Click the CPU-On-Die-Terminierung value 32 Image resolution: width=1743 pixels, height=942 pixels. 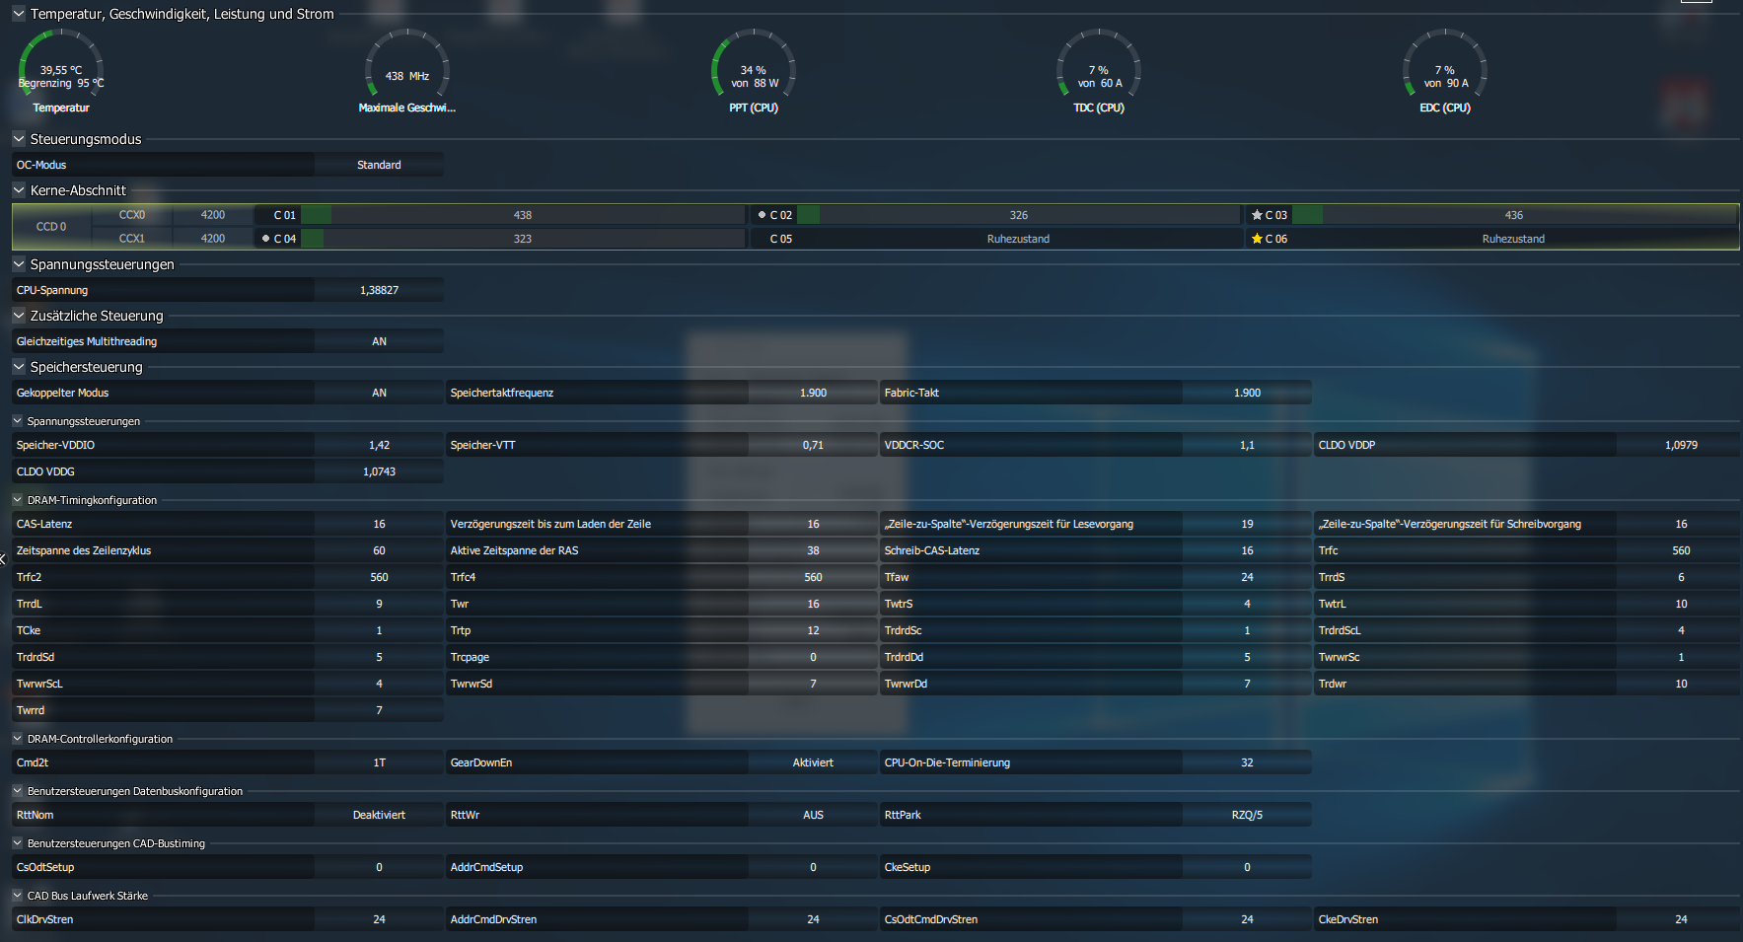coord(1247,762)
